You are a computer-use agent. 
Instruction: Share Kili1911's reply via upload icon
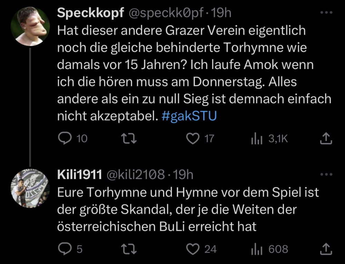[x=326, y=249]
